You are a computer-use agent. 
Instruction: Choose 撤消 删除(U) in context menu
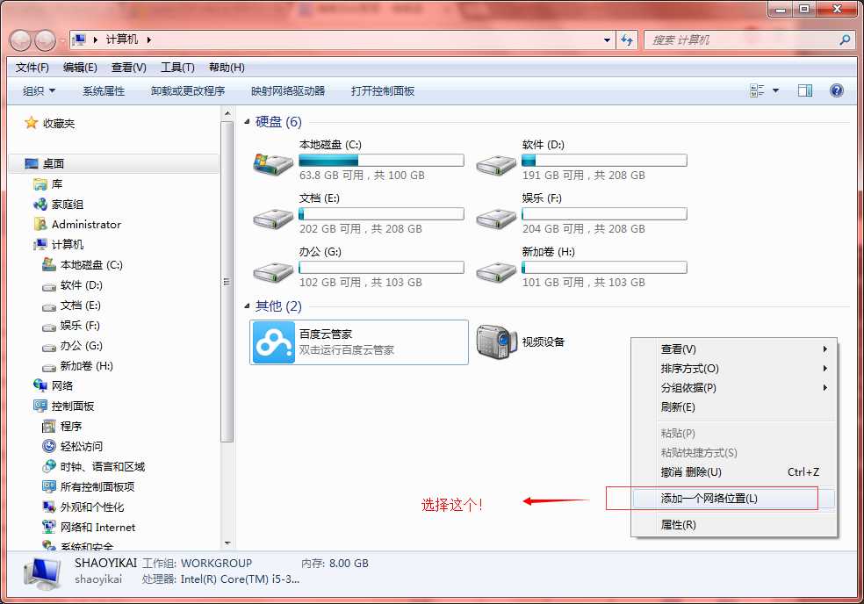(734, 471)
